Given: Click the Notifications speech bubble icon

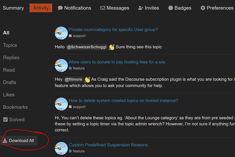Looking at the screenshot, I should 60,8.
